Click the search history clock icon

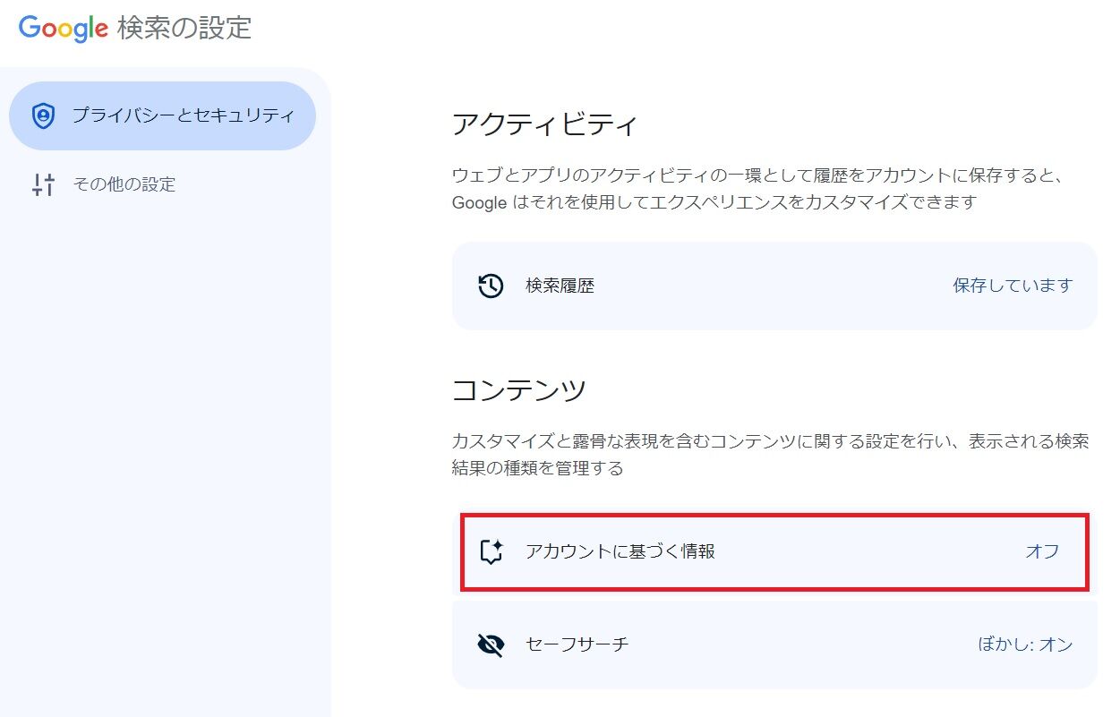click(x=491, y=286)
